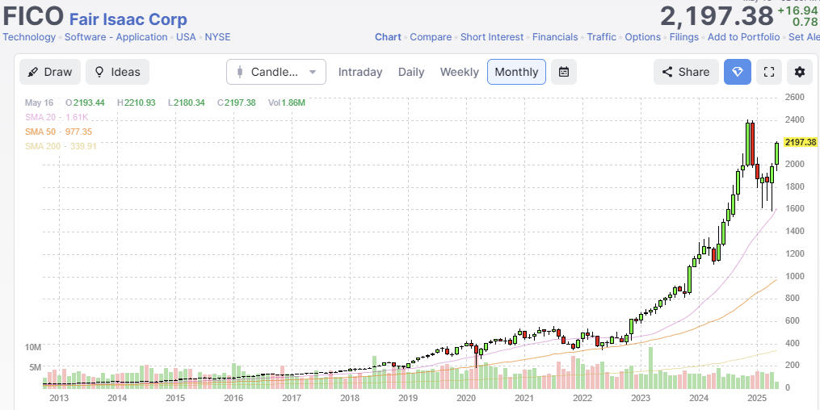This screenshot has height=410, width=820.
Task: Click the Vol 1.86M readout
Action: [x=287, y=102]
